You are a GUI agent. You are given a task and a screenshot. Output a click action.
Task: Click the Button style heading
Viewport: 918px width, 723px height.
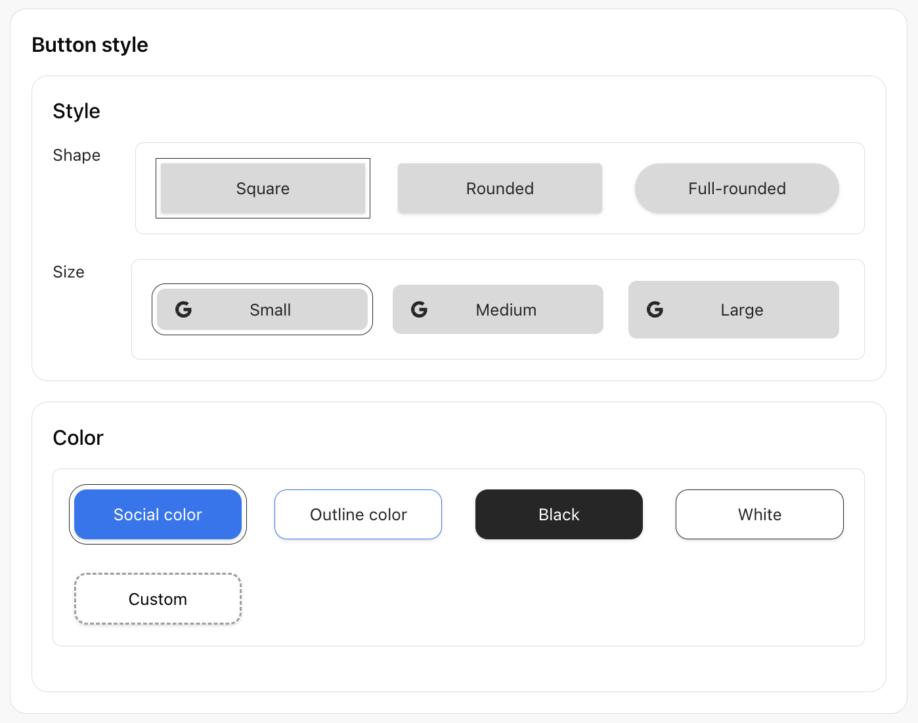[90, 45]
